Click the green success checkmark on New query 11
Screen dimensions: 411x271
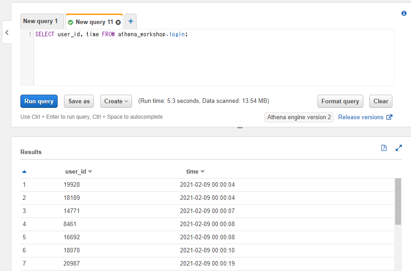click(71, 21)
